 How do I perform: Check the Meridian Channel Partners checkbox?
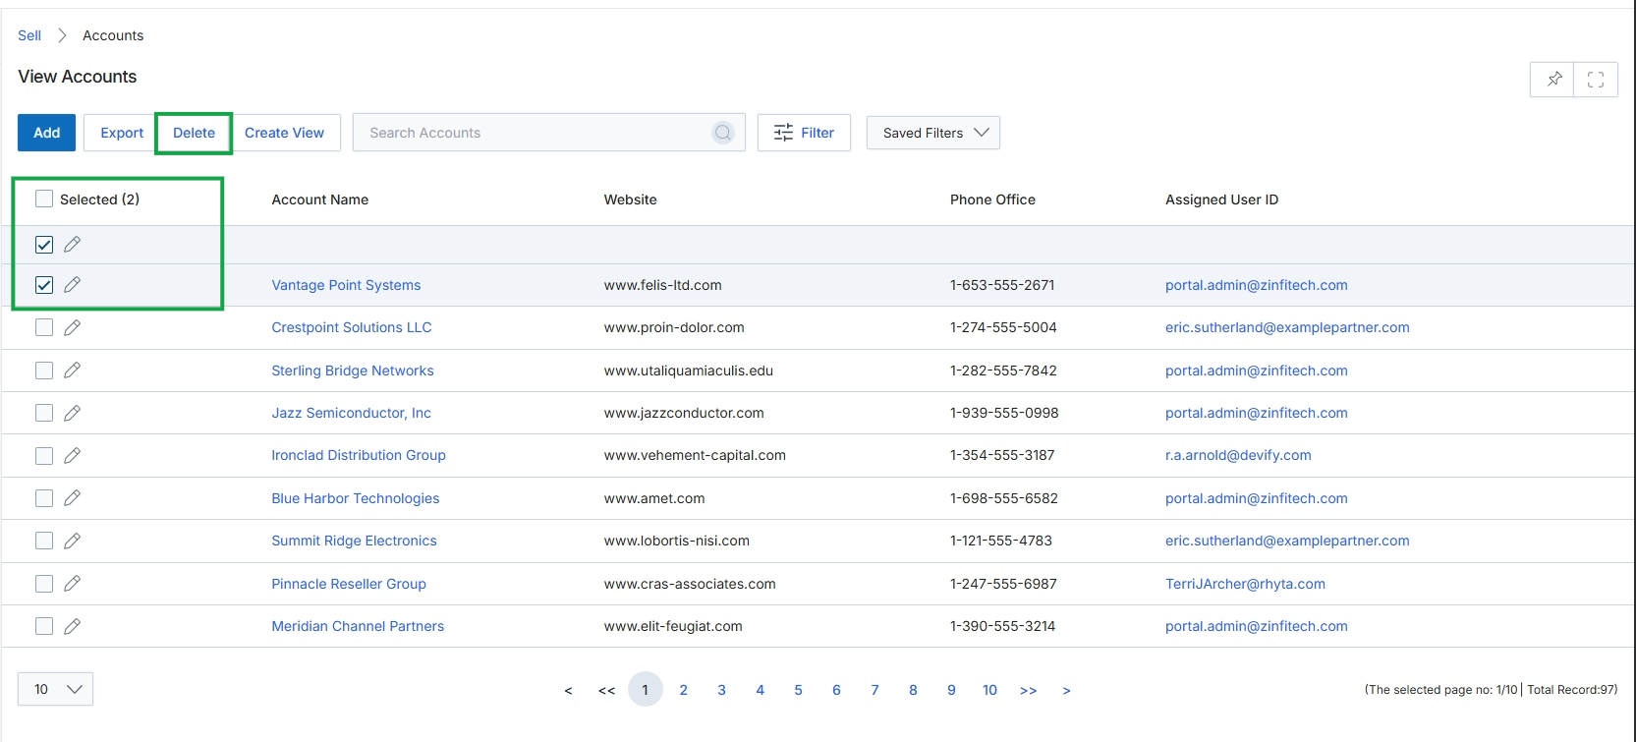point(44,626)
